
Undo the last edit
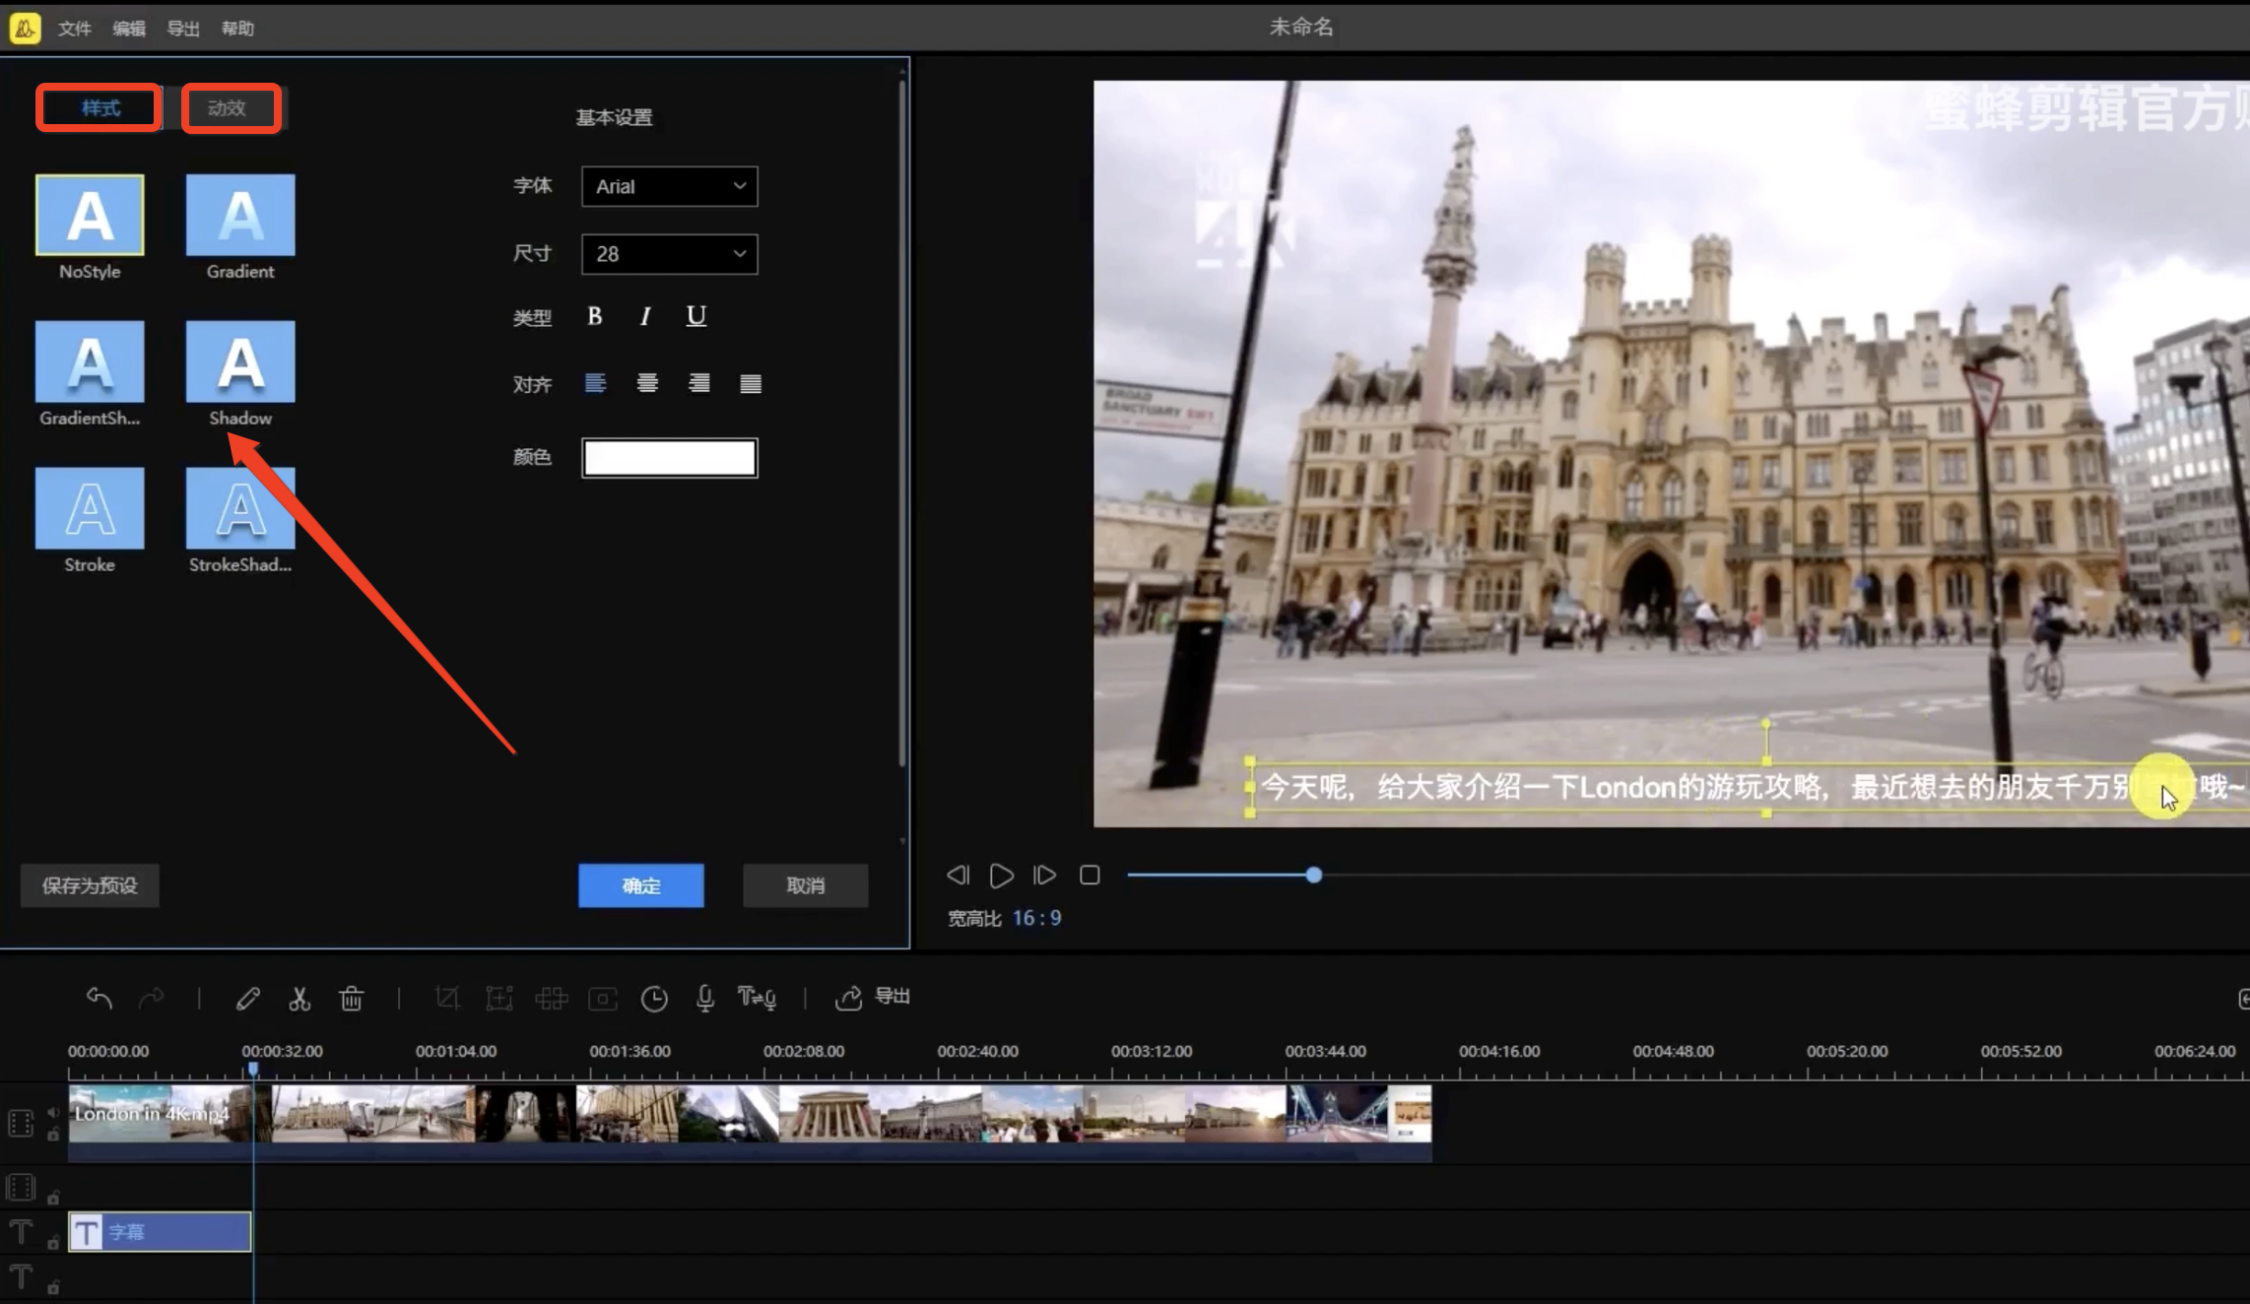pyautogui.click(x=99, y=998)
